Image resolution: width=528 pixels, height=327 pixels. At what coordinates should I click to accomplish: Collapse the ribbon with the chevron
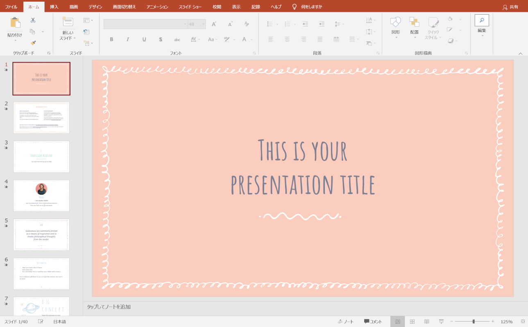point(521,54)
